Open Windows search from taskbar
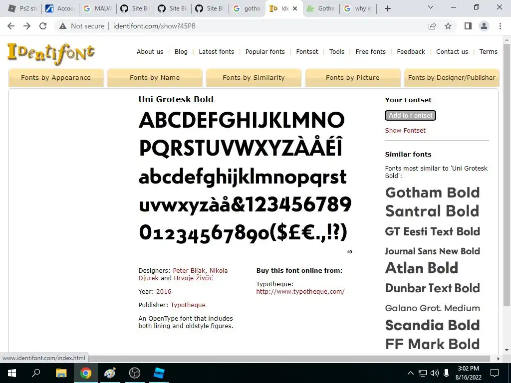Viewport: 511px width, 383px height. point(36,373)
